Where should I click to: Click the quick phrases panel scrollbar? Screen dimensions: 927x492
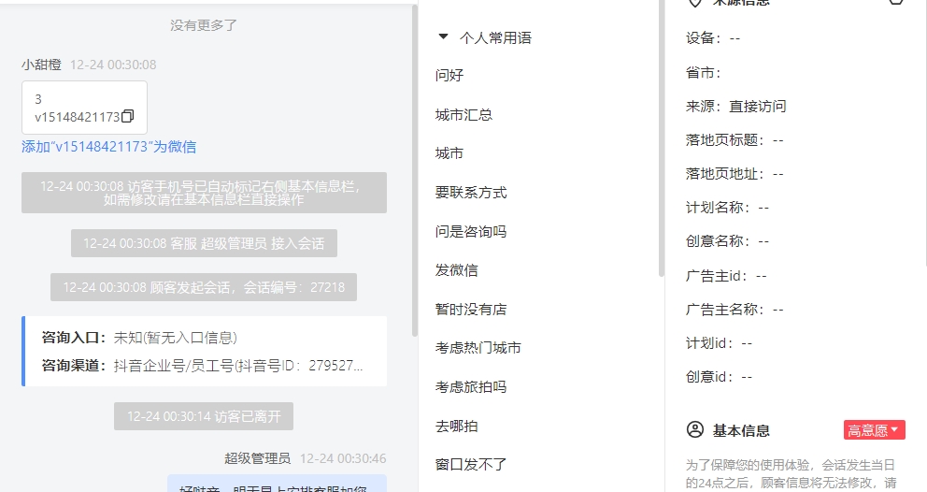tap(661, 137)
